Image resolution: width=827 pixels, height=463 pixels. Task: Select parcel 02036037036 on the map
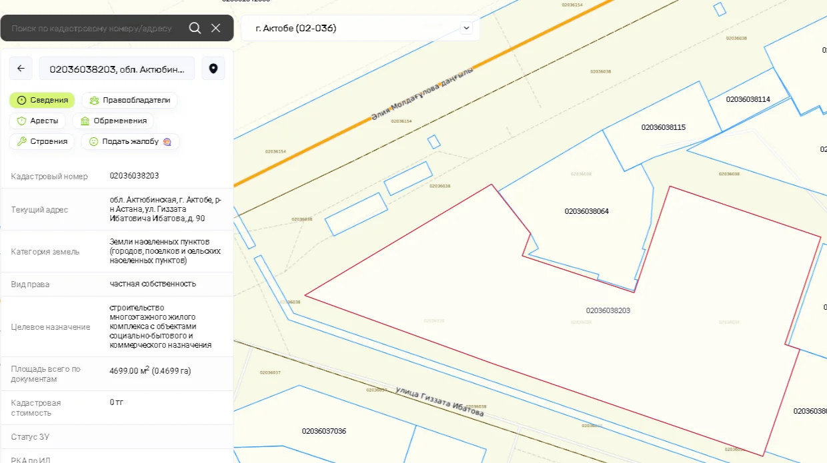click(x=323, y=431)
